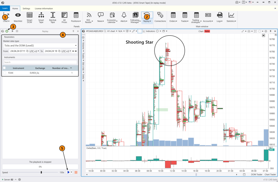The width and height of the screenshot is (278, 182).
Task: Click the Chart Trader label at bottom right
Action: tap(270, 174)
